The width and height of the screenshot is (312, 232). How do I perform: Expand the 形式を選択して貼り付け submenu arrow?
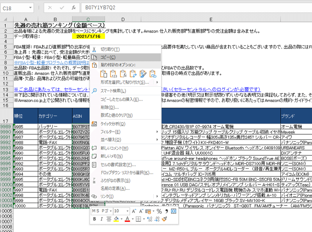(x=157, y=82)
